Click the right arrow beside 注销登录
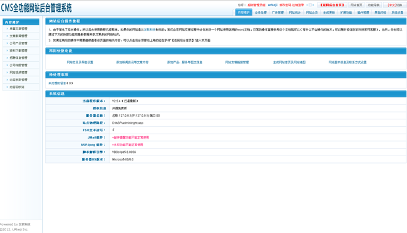407x233 pixels. [313, 5]
